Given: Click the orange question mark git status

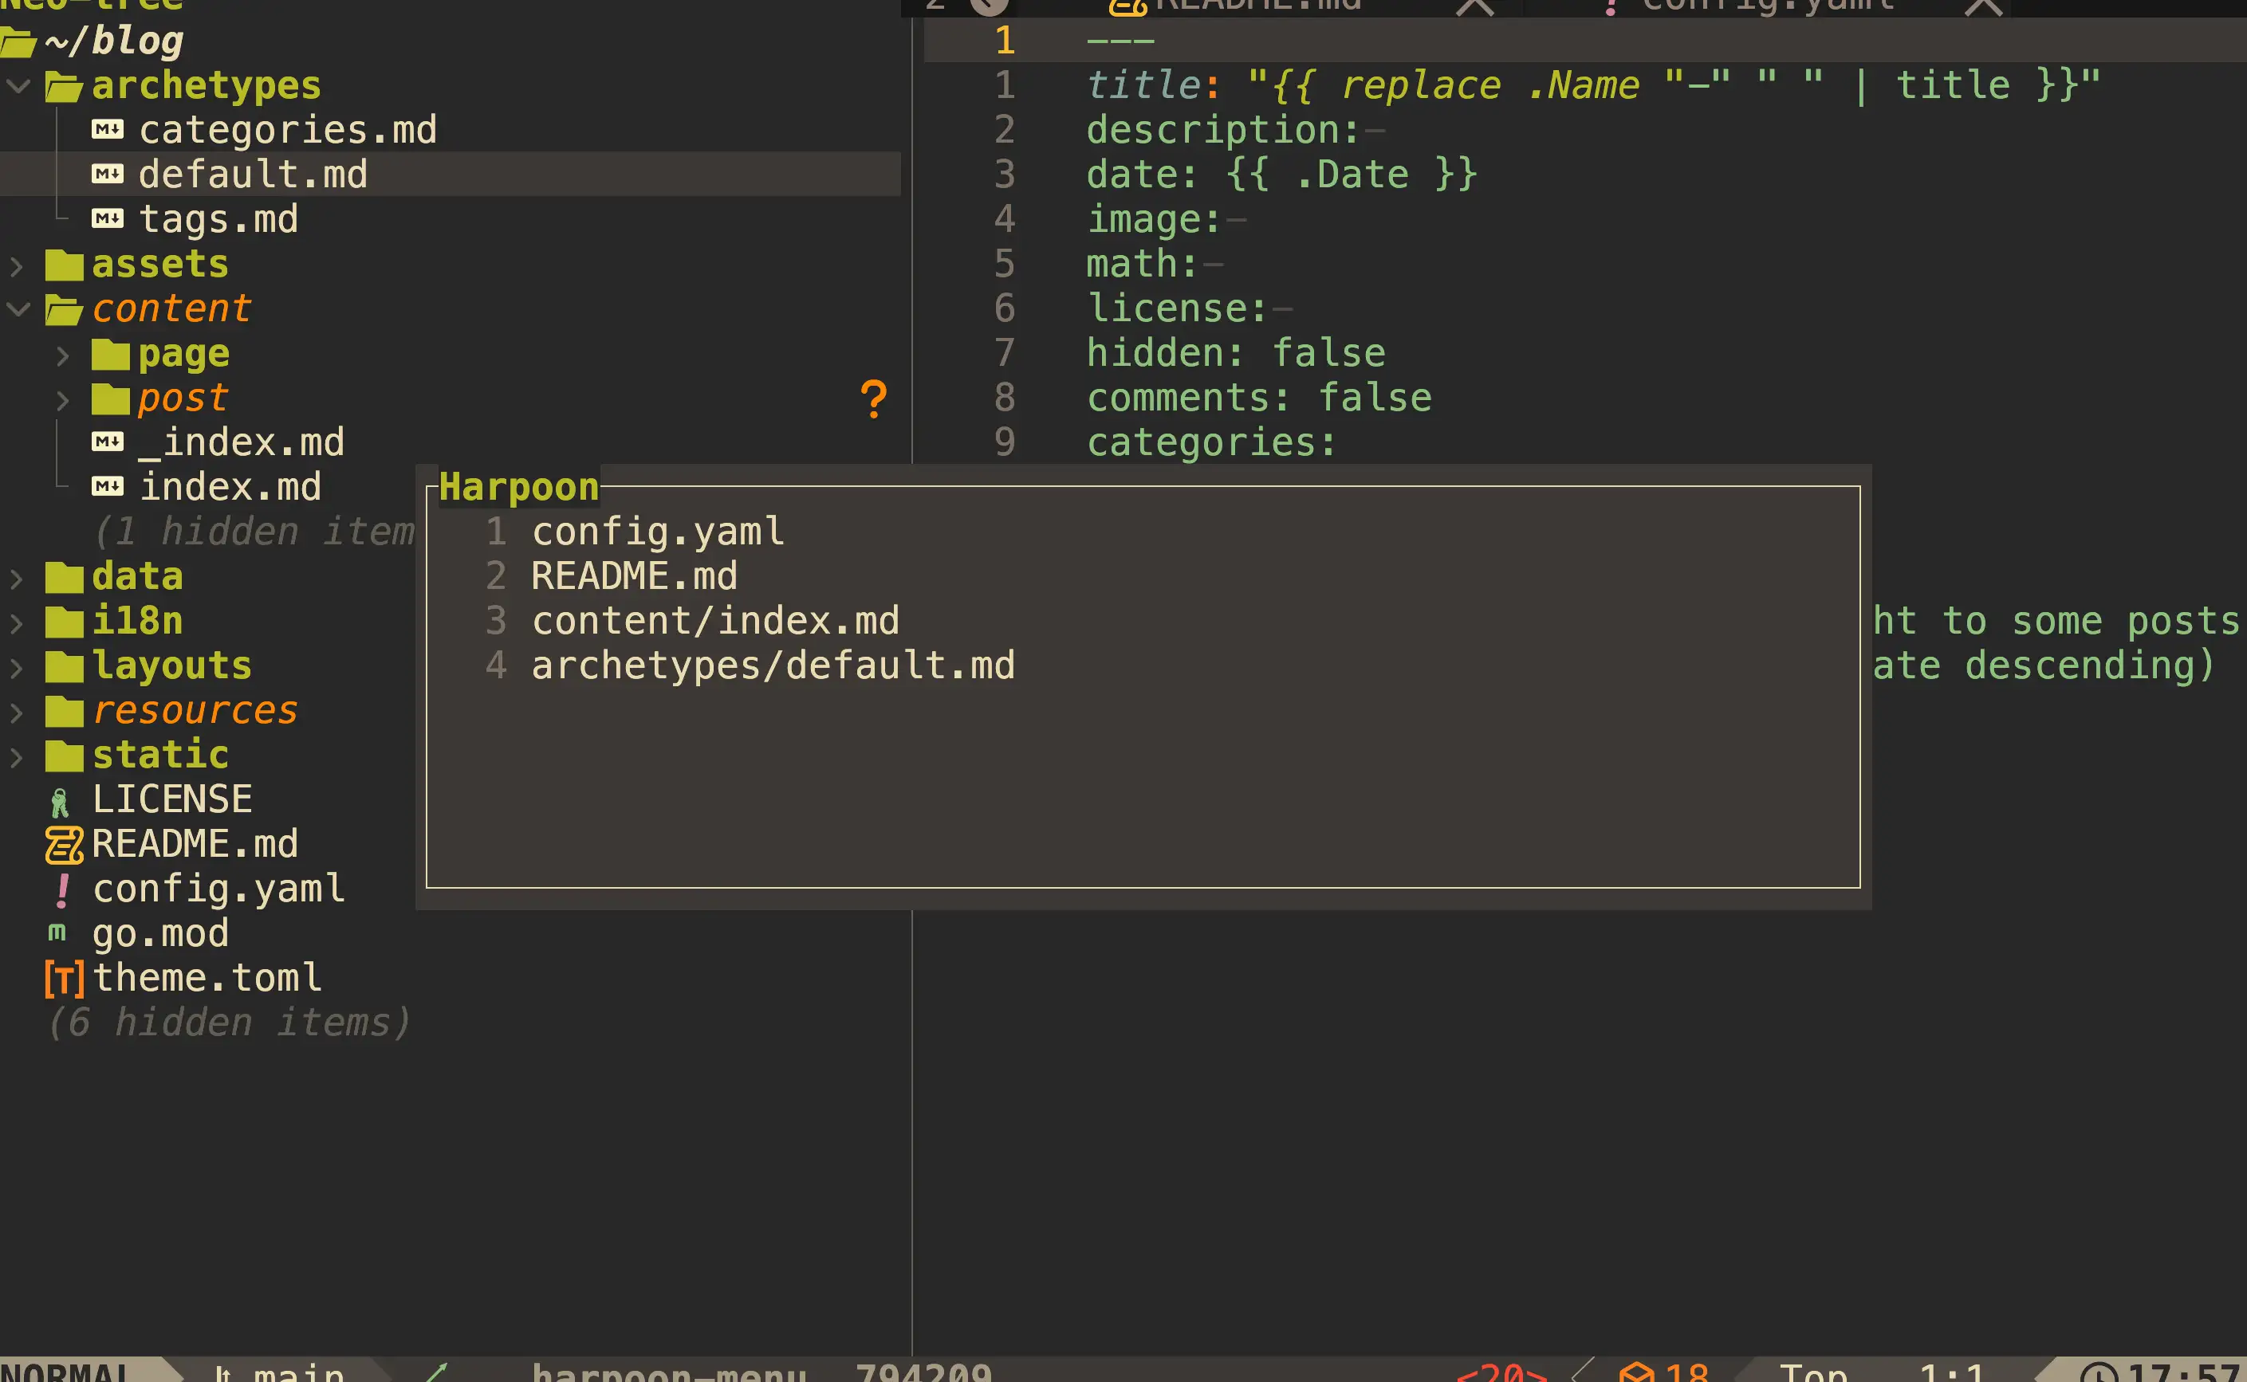Looking at the screenshot, I should pos(873,399).
